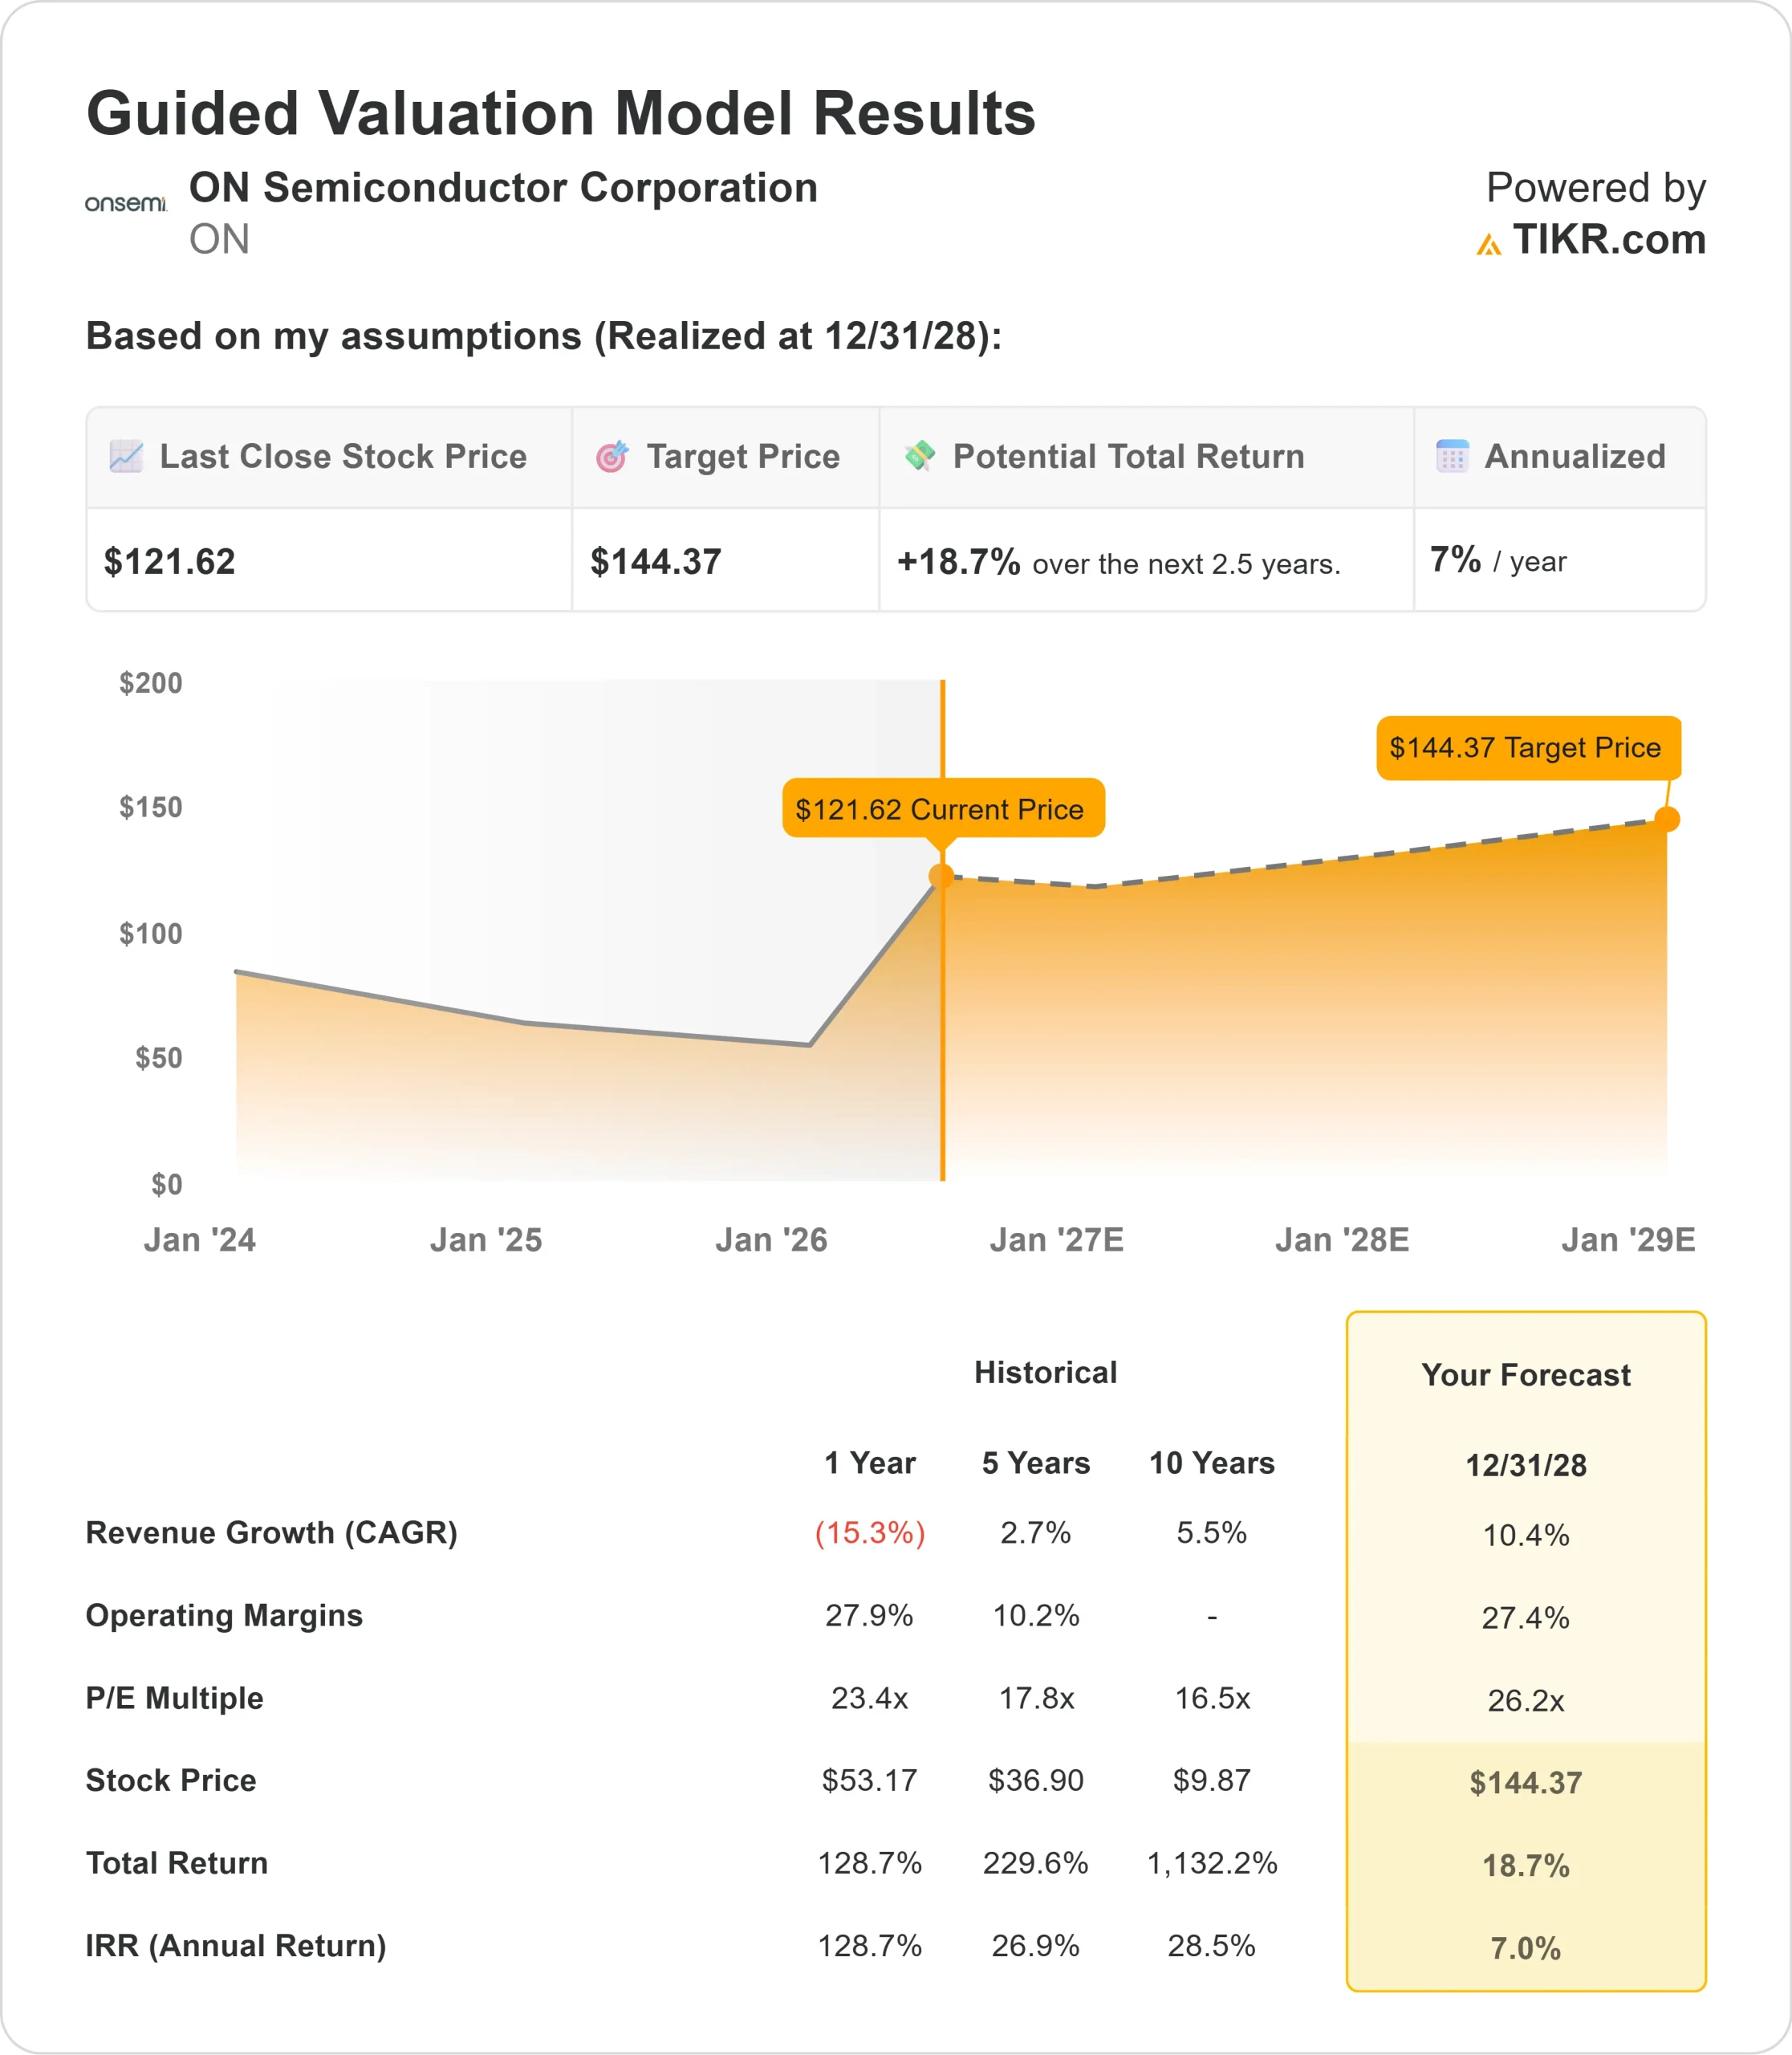Click the Jan '24 axis label

point(200,1240)
